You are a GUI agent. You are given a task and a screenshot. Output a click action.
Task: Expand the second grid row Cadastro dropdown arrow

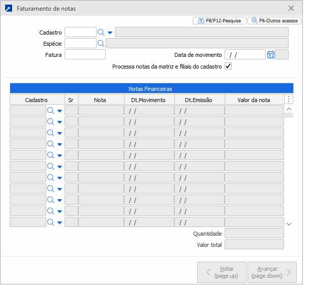click(59, 121)
